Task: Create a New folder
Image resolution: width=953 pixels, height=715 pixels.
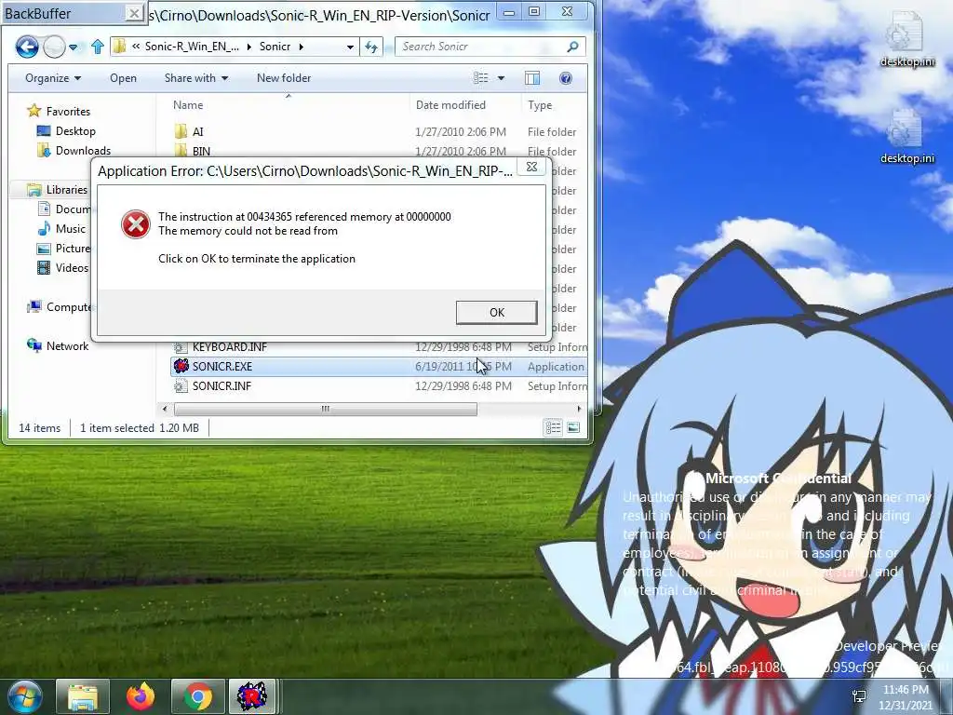Action: [284, 78]
